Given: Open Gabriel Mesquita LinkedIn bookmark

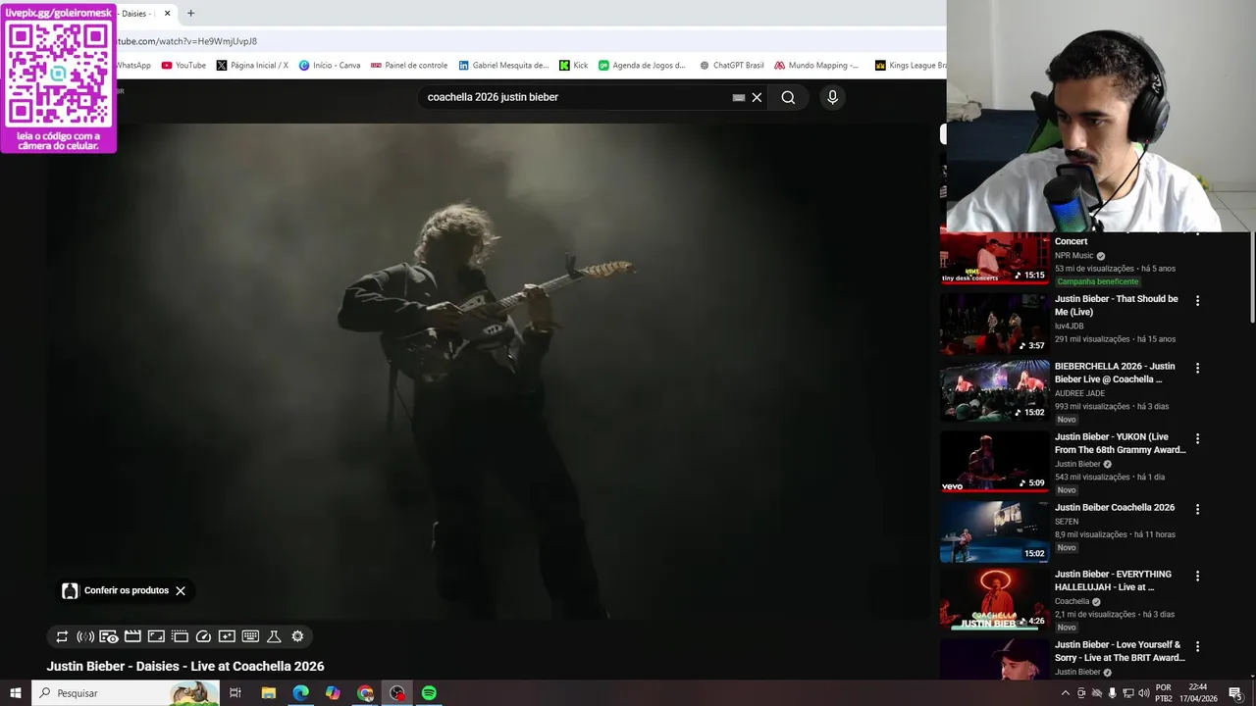Looking at the screenshot, I should [503, 66].
